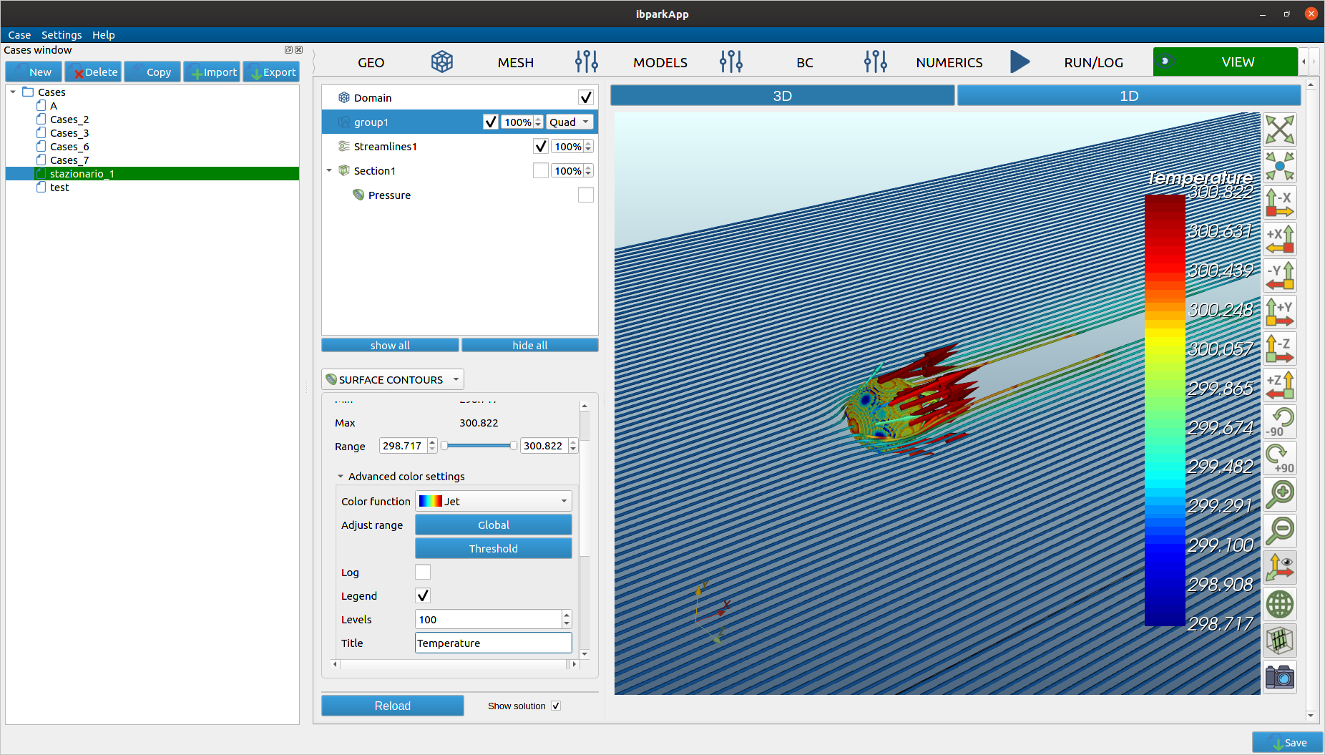Open the Case menu

pyautogui.click(x=19, y=35)
